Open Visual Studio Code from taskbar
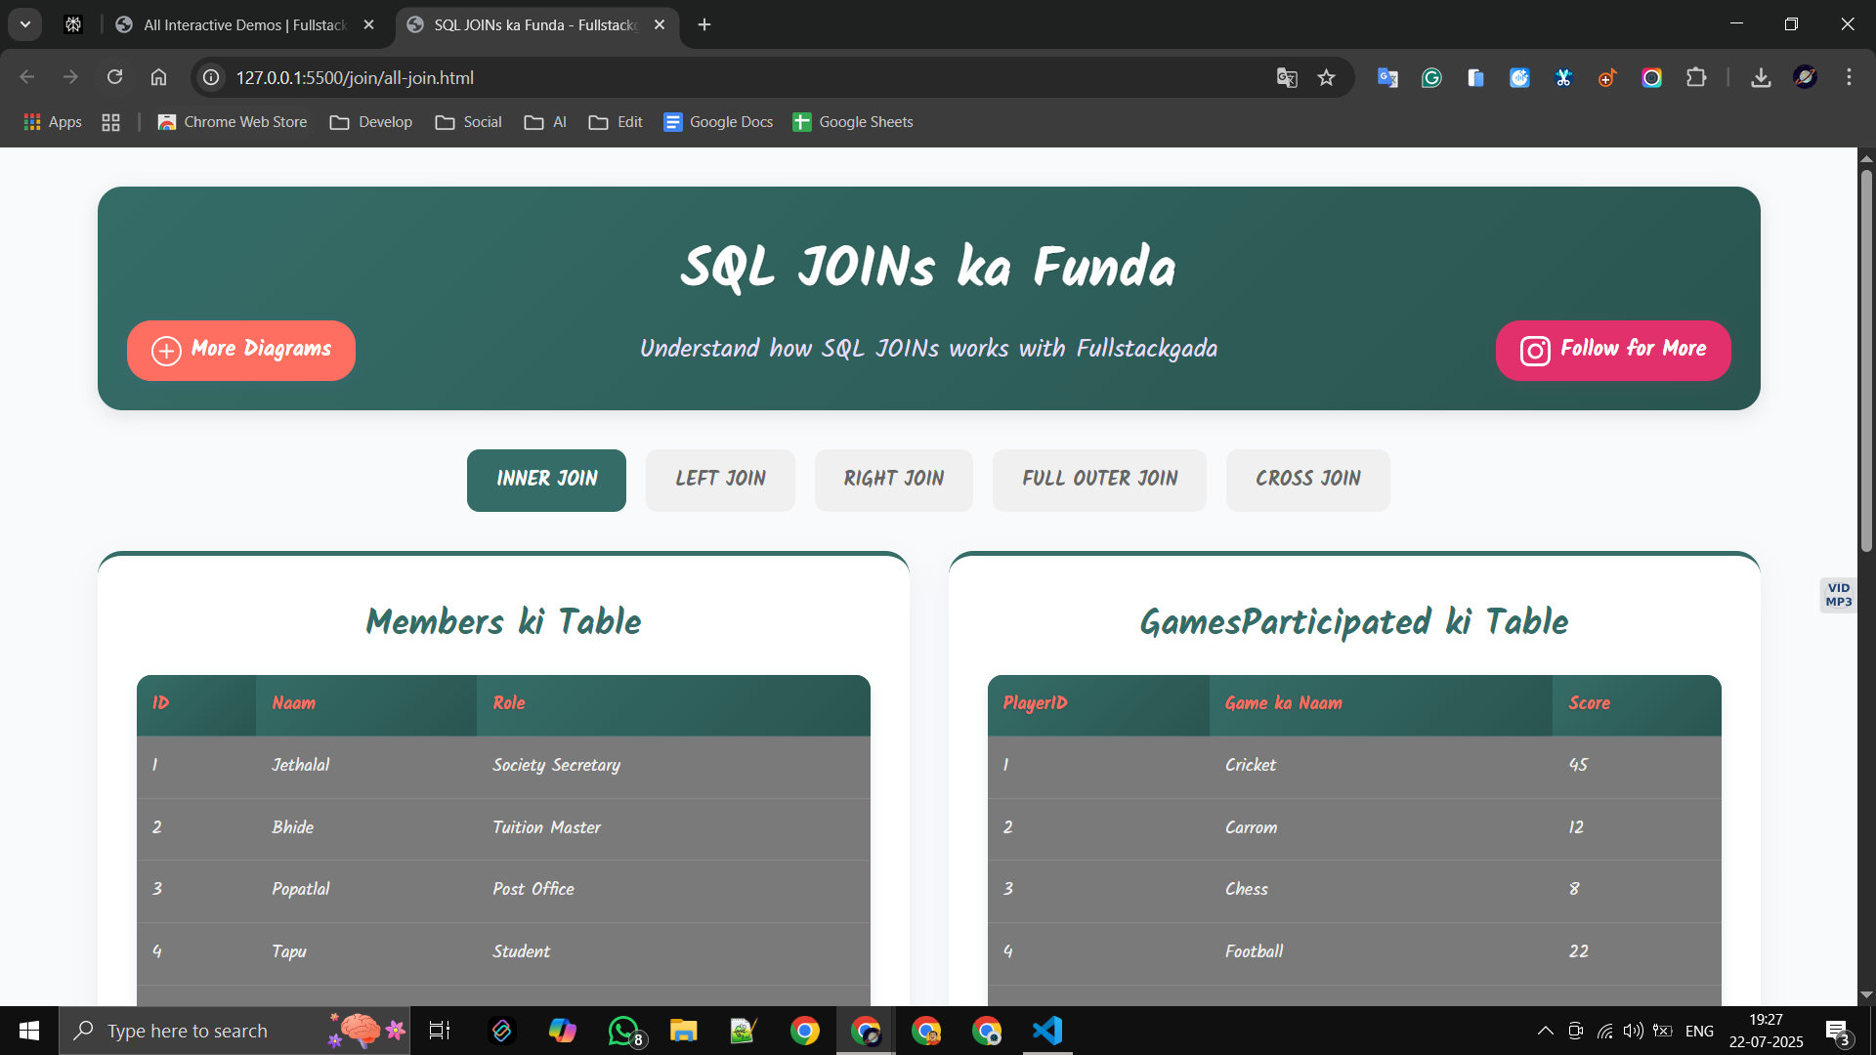The width and height of the screenshot is (1876, 1055). [x=1047, y=1031]
